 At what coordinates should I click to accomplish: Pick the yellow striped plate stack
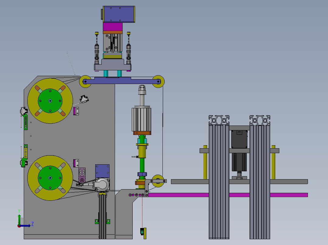pos(113,56)
